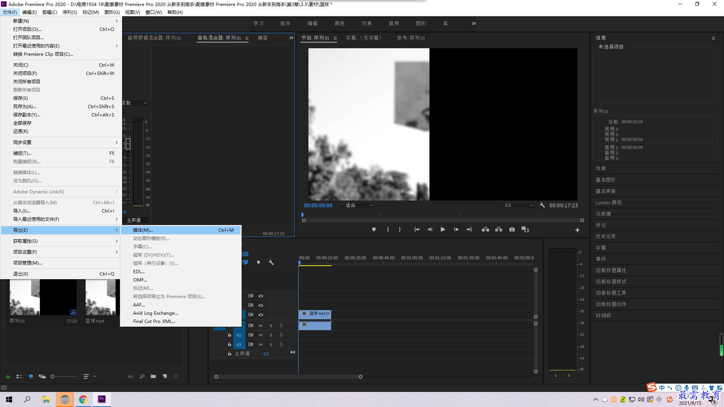Toggle the top video track's eye visibility
The image size is (724, 407).
click(x=261, y=296)
